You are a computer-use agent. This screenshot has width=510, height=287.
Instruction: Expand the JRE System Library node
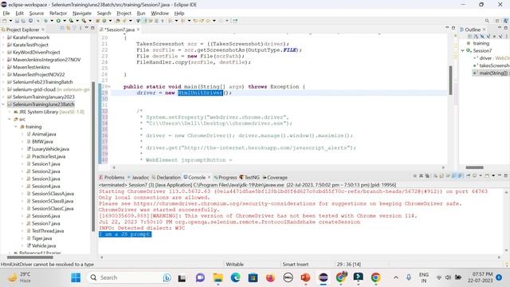point(10,112)
